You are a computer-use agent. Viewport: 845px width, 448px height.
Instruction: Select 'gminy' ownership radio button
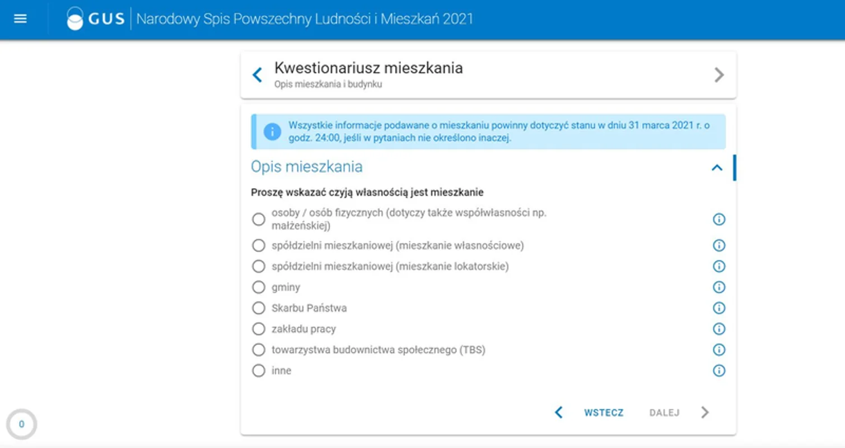point(258,287)
